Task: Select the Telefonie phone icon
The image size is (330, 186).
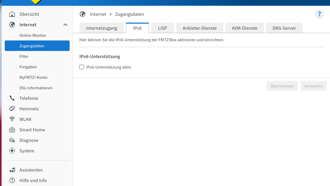Action: [x=12, y=98]
